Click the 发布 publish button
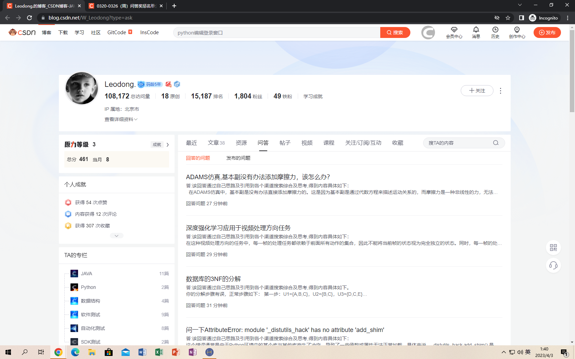The image size is (575, 359). click(547, 32)
